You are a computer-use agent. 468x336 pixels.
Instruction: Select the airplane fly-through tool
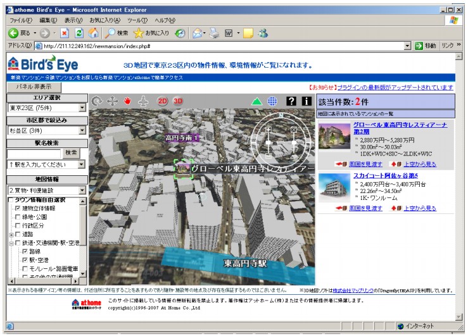coord(143,101)
